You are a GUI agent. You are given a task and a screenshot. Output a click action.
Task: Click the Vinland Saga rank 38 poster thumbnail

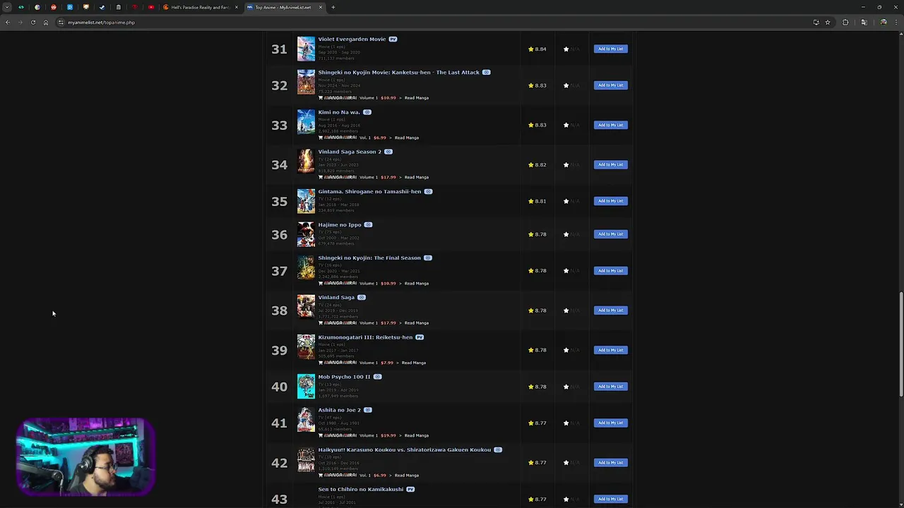[306, 307]
